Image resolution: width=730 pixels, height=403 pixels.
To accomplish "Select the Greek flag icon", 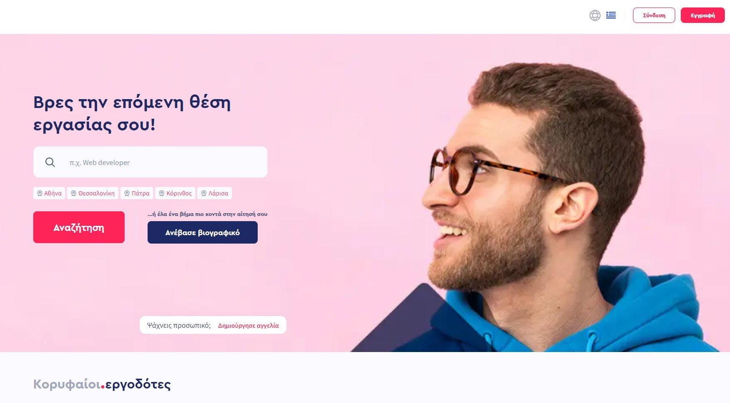I will click(x=611, y=15).
